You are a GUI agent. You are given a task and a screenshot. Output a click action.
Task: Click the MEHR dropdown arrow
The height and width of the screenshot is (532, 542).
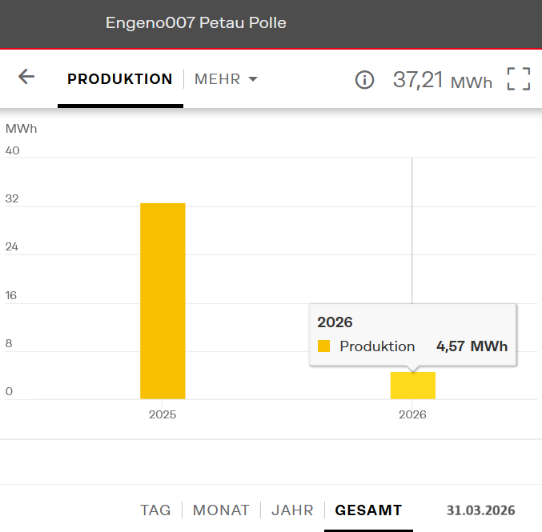[x=253, y=79]
